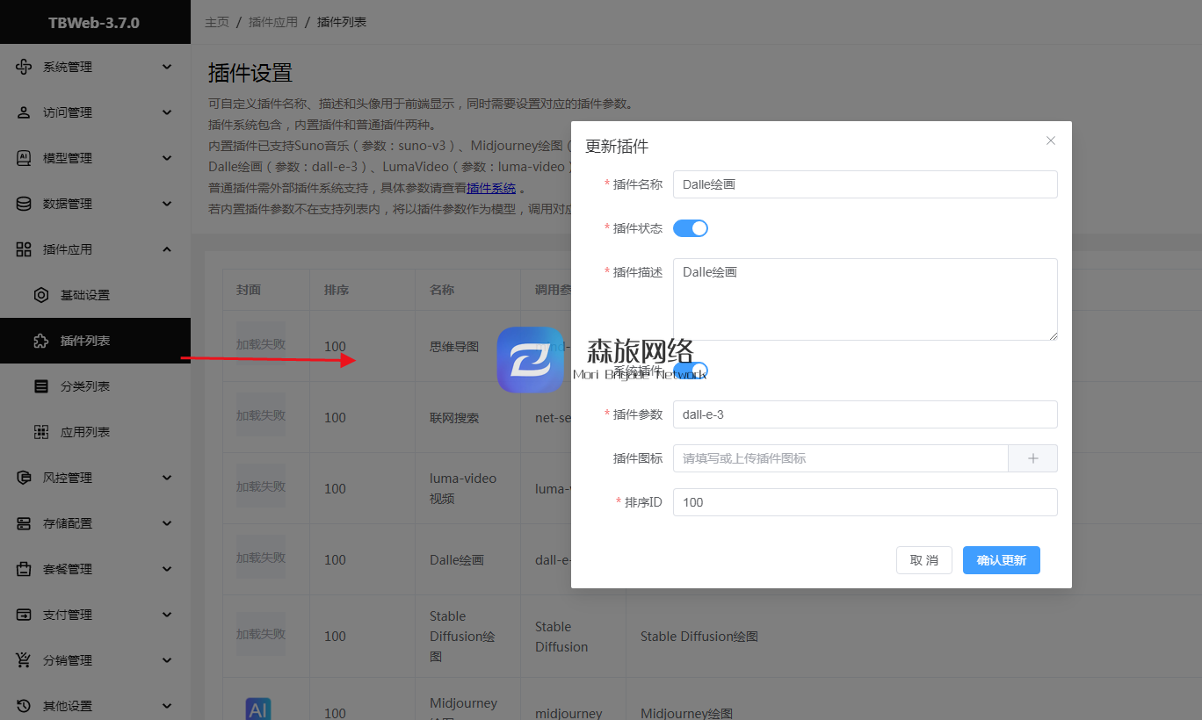
Task: Click the 风控管理 shield icon
Action: [25, 478]
